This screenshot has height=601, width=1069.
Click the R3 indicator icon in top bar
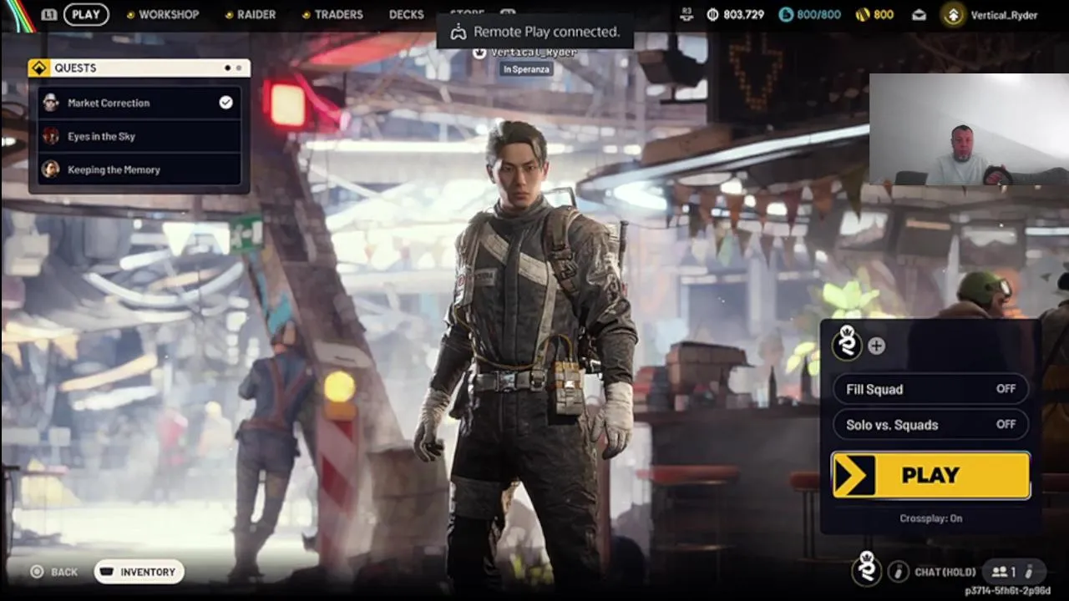pos(686,14)
